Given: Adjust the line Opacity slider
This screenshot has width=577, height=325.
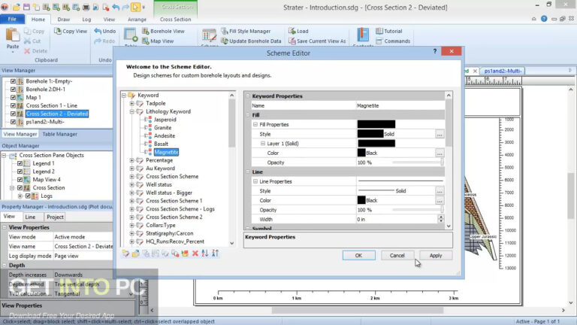Looking at the screenshot, I should (x=418, y=210).
